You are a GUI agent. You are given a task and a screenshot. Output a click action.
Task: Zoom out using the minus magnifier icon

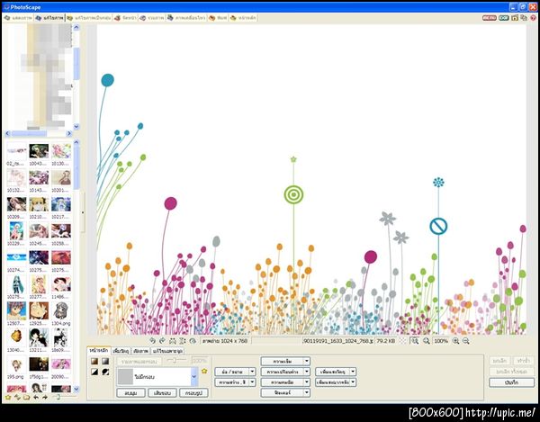[465, 341]
